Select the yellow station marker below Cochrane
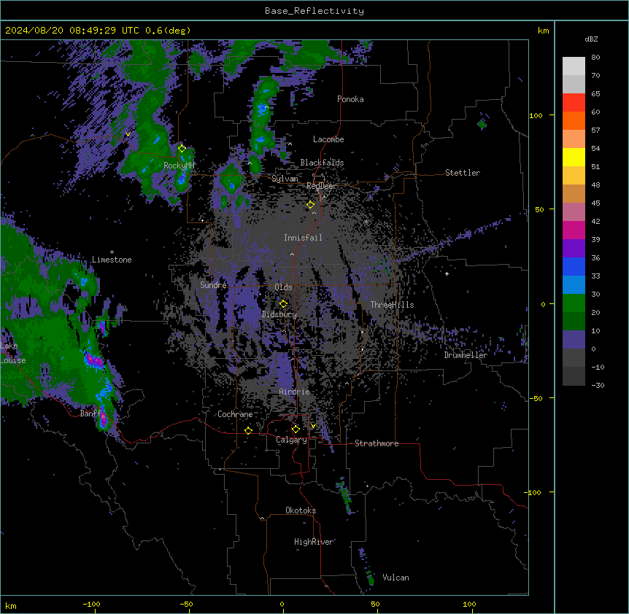Viewport: 629px width, 614px height. tap(248, 430)
